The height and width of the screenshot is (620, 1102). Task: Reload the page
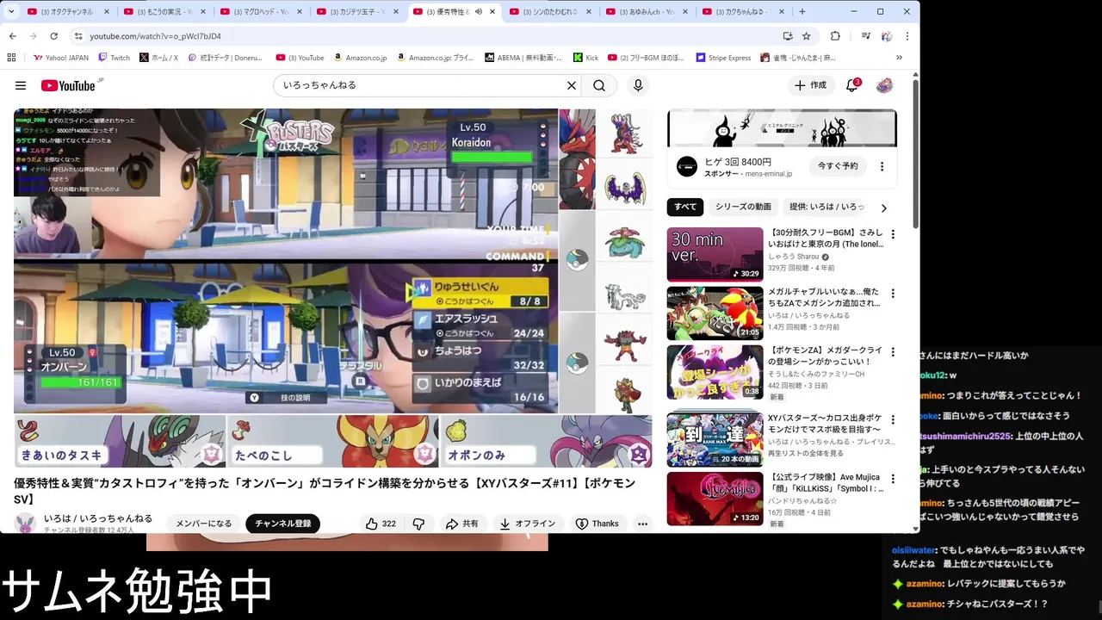point(53,36)
